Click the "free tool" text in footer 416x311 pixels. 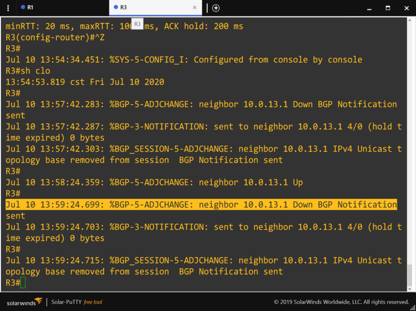(93, 302)
